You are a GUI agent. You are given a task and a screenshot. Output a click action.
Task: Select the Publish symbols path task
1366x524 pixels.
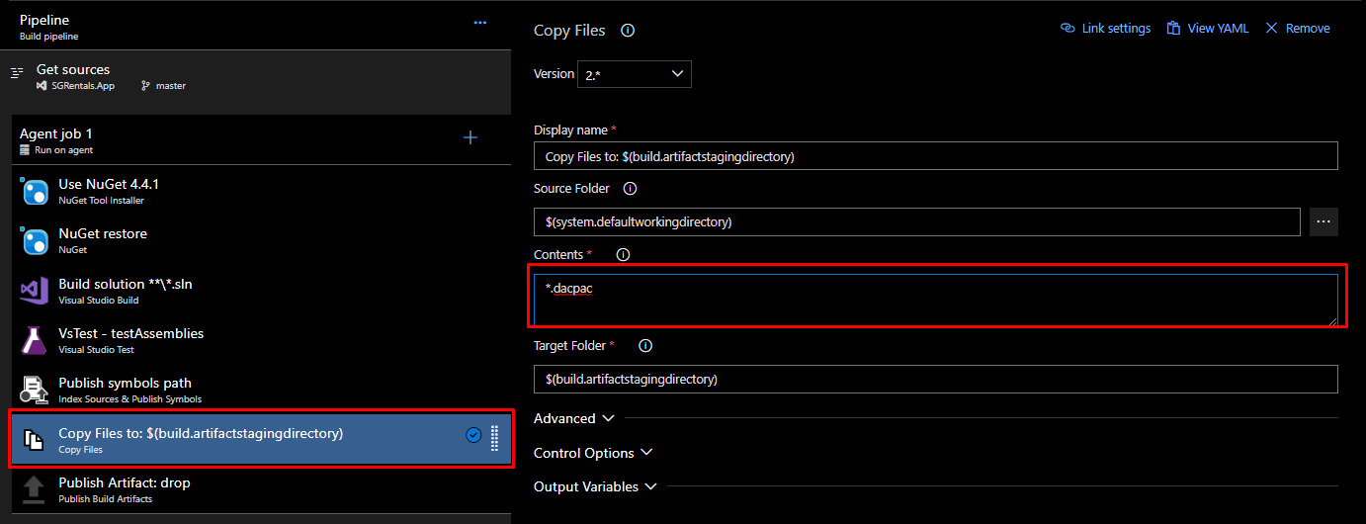(261, 390)
